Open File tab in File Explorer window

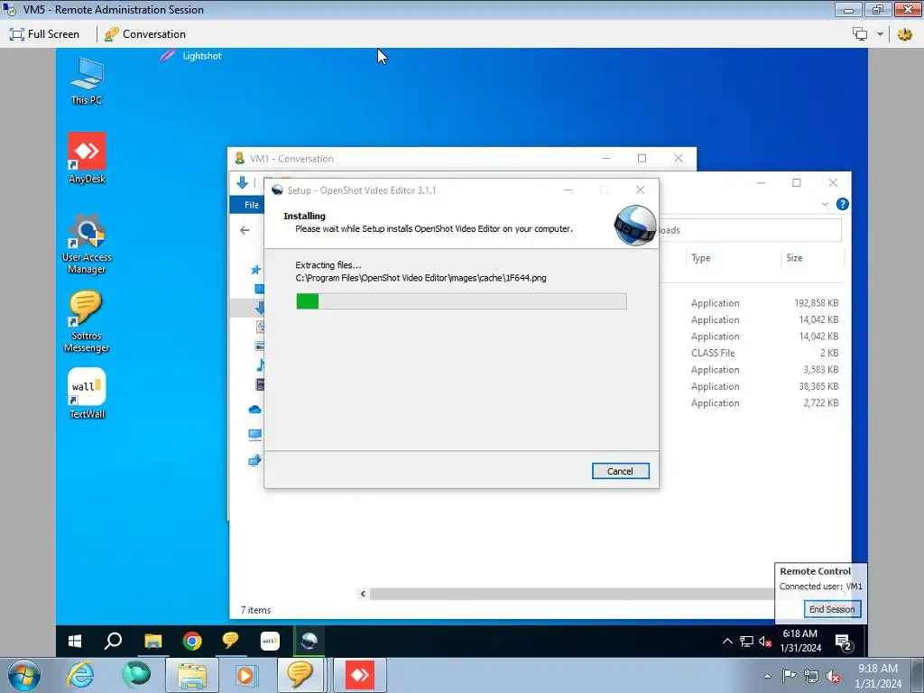(x=252, y=205)
